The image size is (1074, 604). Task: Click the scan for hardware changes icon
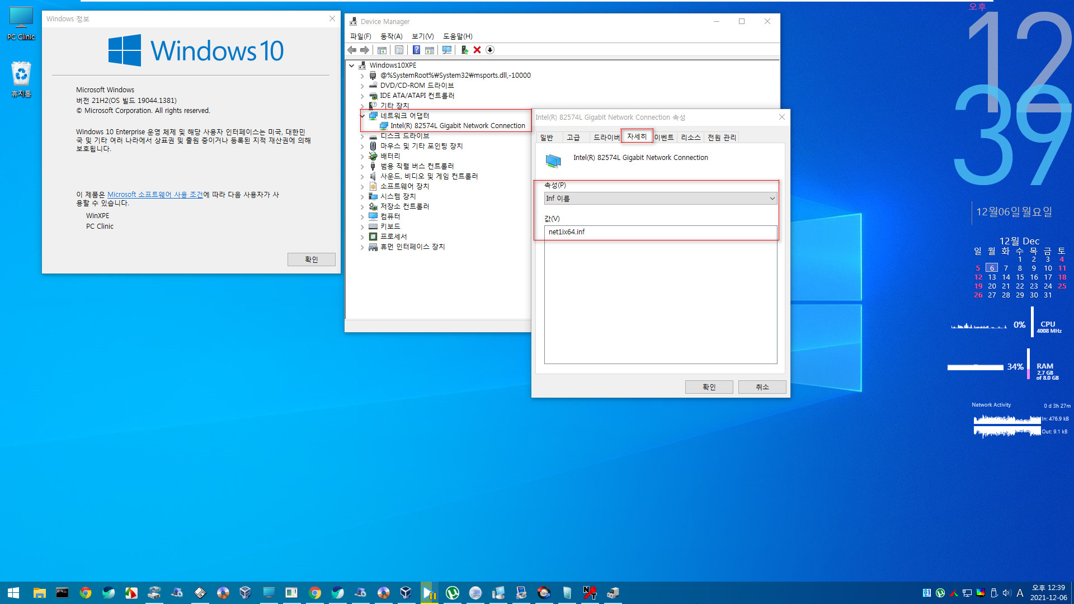pyautogui.click(x=447, y=50)
